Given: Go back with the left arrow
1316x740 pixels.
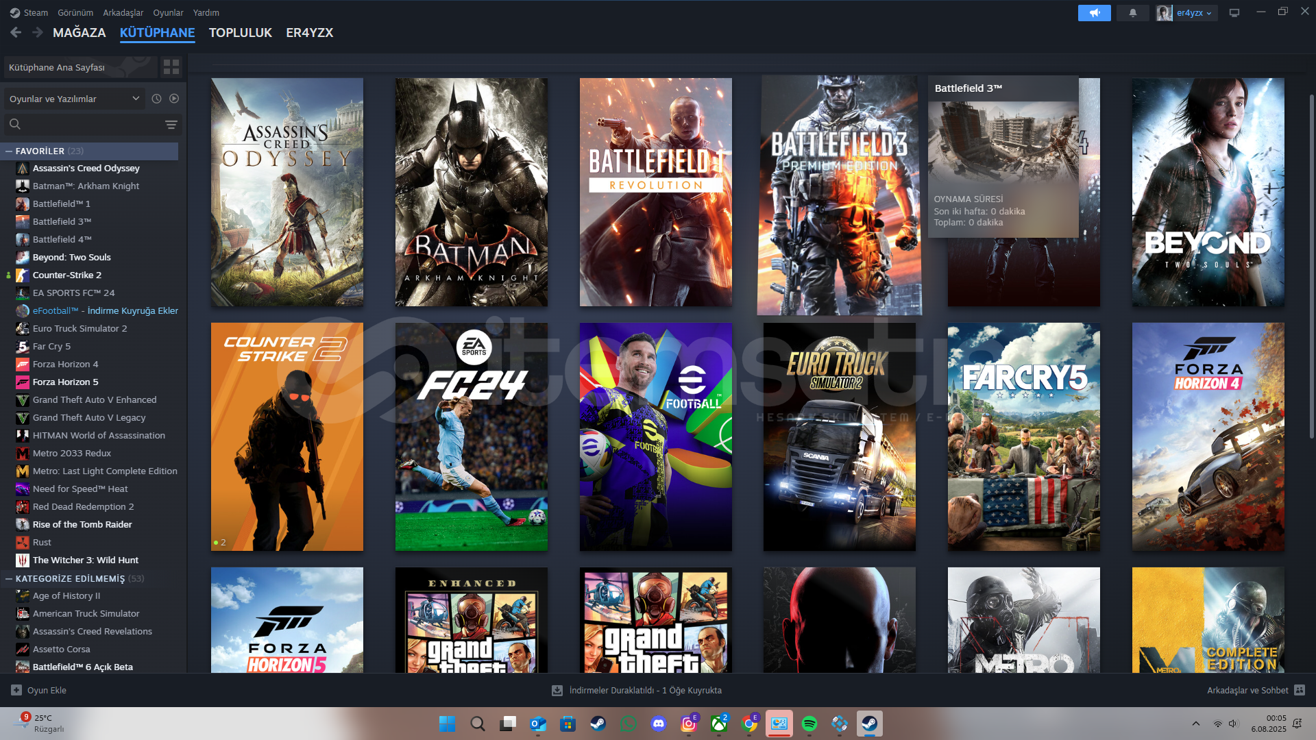Looking at the screenshot, I should (16, 32).
